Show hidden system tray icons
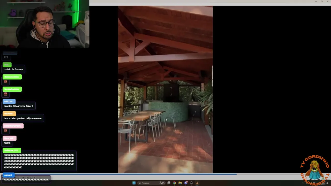Viewport: 331px width, 186px height. [x=303, y=183]
